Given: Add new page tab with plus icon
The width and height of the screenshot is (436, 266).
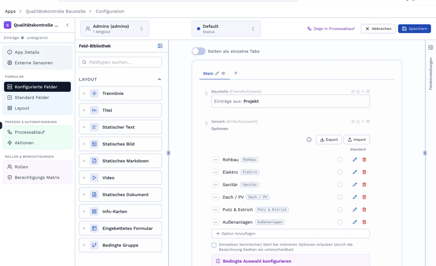Looking at the screenshot, I should click(236, 73).
